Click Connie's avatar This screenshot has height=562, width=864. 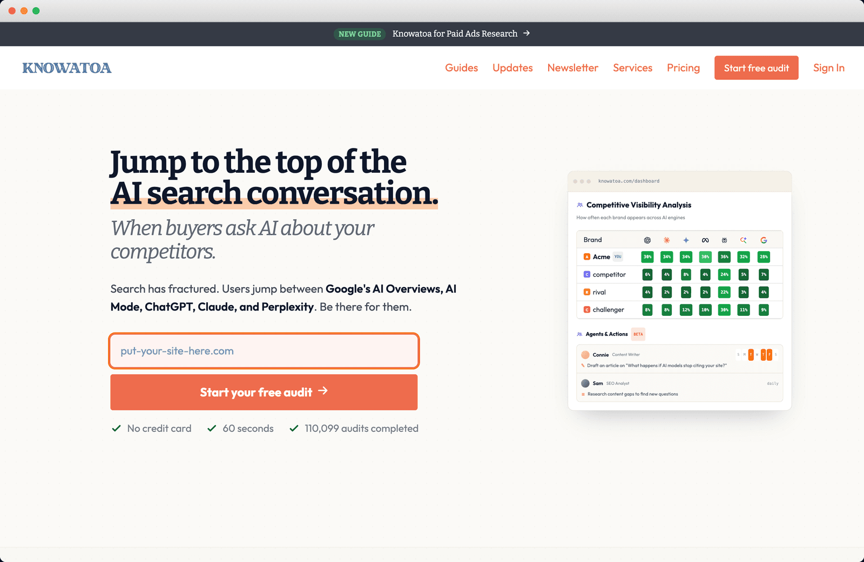tap(585, 355)
